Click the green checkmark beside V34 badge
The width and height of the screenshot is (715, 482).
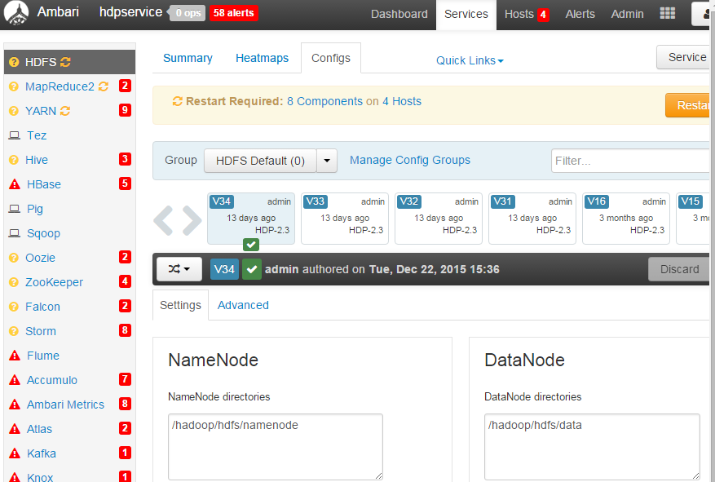click(252, 269)
